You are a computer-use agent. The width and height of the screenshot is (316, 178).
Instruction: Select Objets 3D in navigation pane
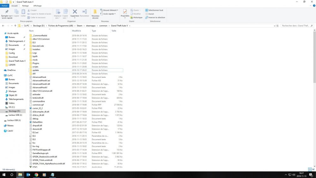[x=13, y=95]
